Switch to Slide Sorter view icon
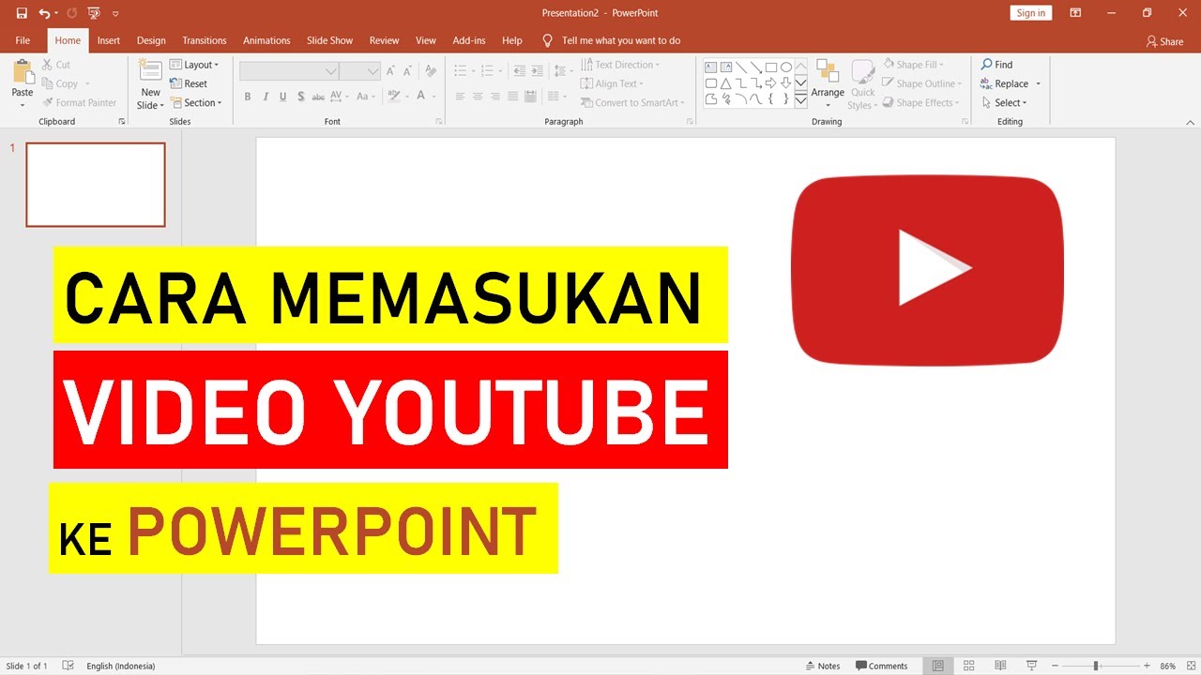 click(969, 666)
